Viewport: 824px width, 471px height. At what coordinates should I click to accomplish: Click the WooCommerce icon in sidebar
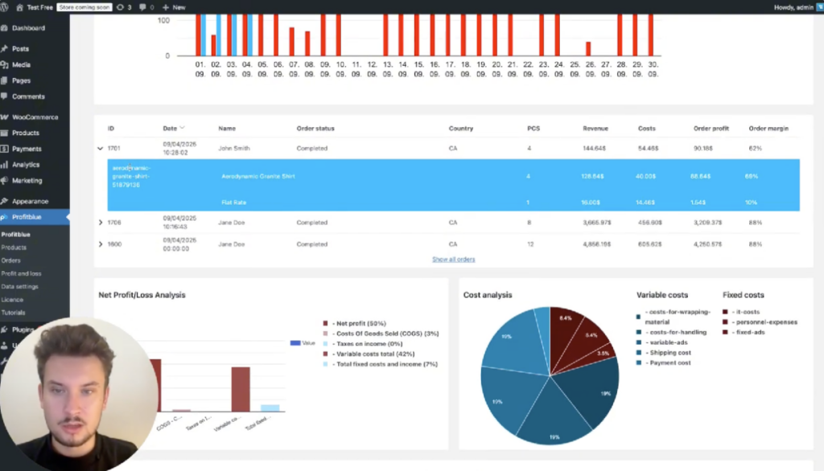pos(5,117)
